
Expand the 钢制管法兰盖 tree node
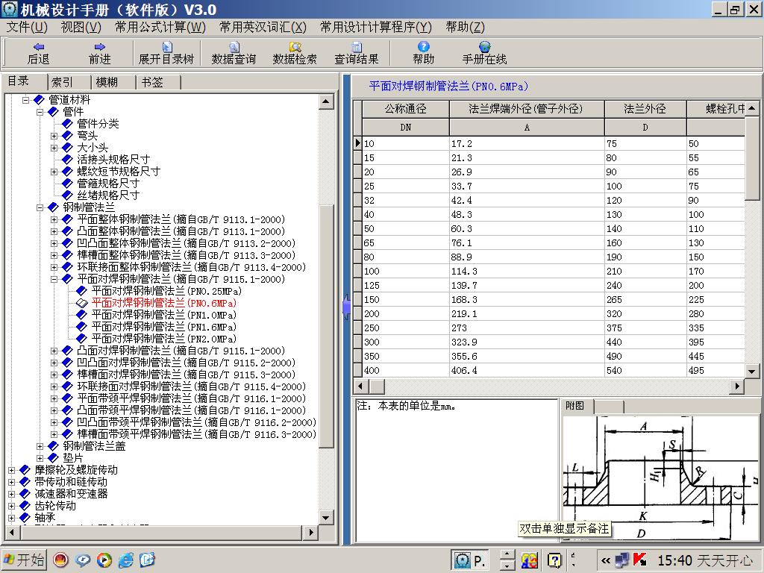[40, 446]
